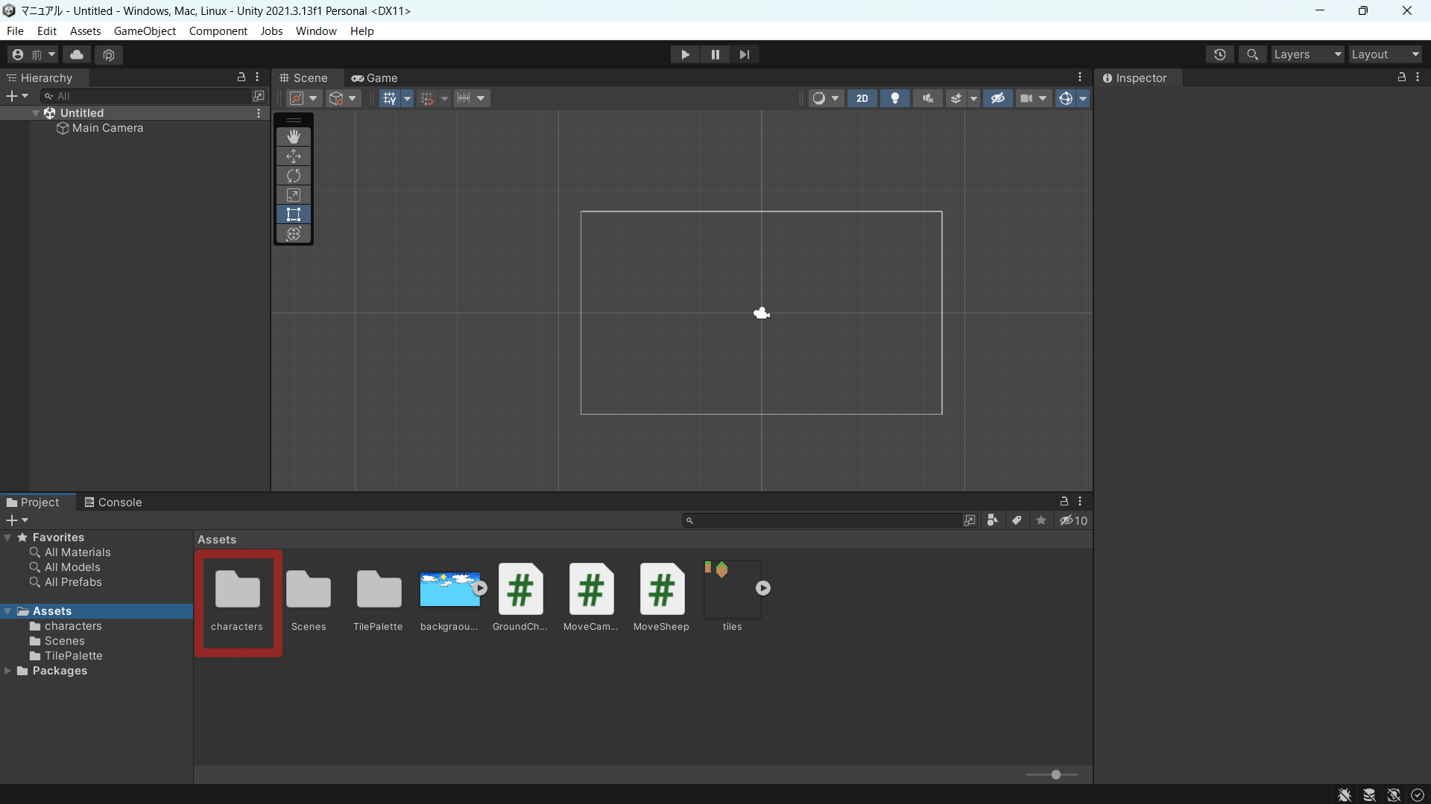Expand the Packages folder tree
1431x804 pixels.
click(x=8, y=671)
